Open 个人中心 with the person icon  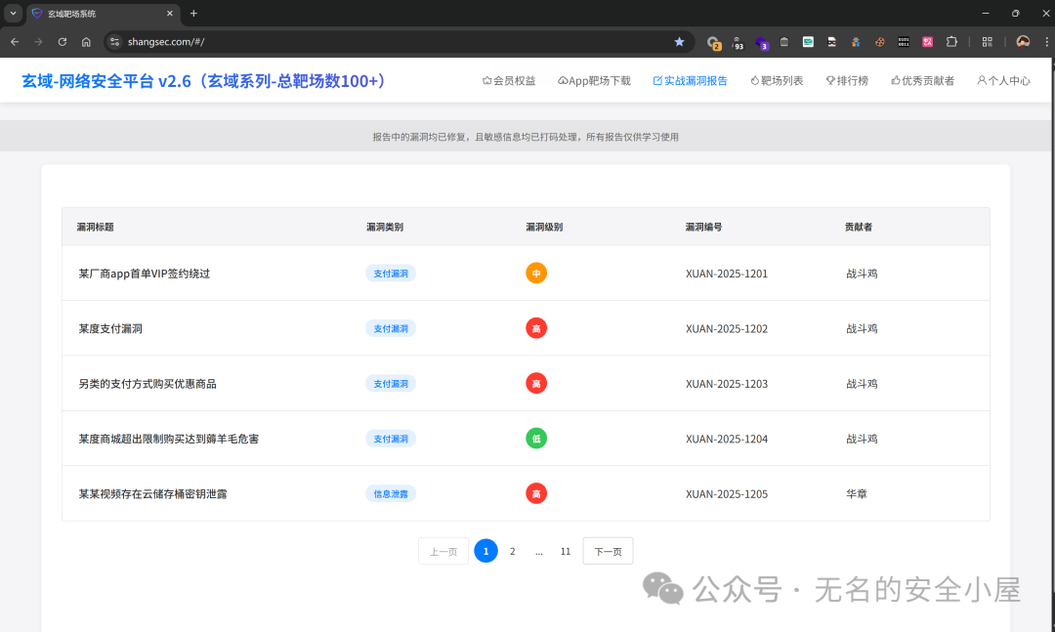click(x=983, y=80)
